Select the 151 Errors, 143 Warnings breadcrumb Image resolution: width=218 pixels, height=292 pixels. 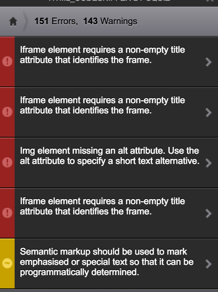(86, 21)
